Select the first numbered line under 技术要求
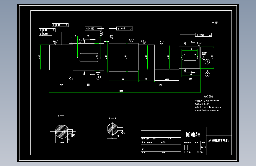The image size is (256, 166). (207, 101)
